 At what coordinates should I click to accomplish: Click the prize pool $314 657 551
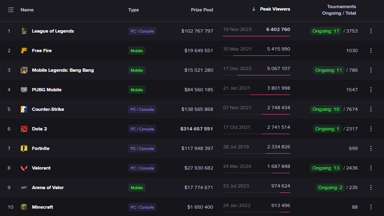[x=196, y=129]
